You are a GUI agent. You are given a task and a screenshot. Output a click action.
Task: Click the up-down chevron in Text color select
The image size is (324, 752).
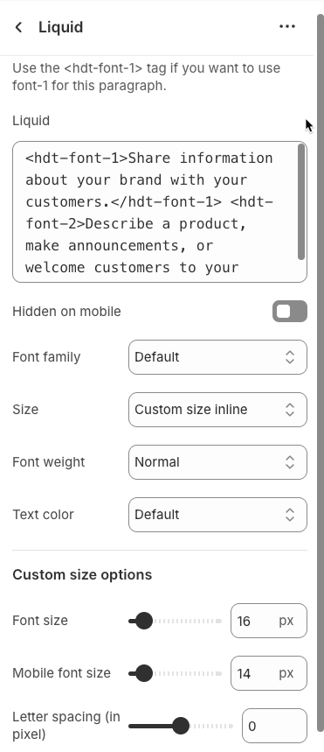point(290,515)
